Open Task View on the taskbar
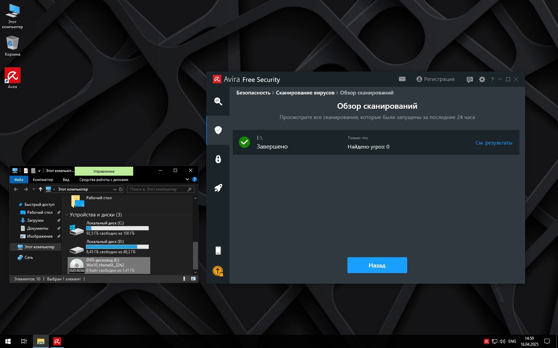 coord(24,341)
